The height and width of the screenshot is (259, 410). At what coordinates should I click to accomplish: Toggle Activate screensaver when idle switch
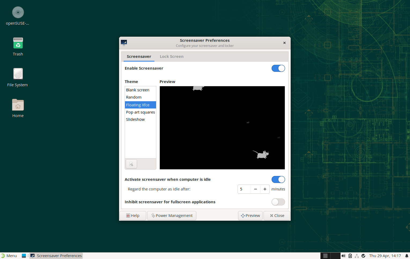[x=278, y=179]
